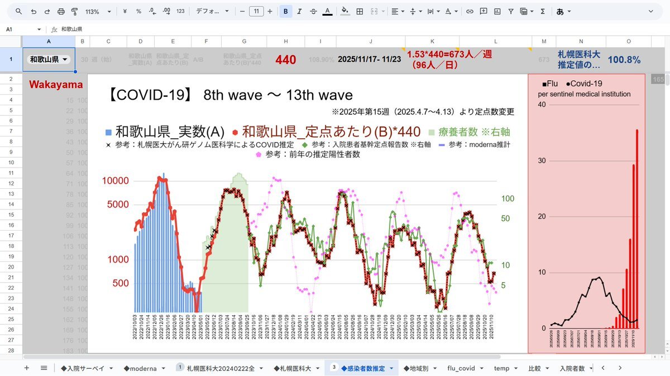Open the fill color picker
The width and height of the screenshot is (670, 376).
pyautogui.click(x=344, y=11)
